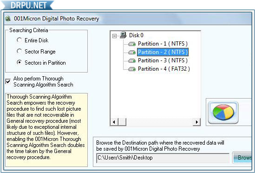
Task: Click the left scroll arrow in the partition tree
Action: pyautogui.click(x=114, y=122)
